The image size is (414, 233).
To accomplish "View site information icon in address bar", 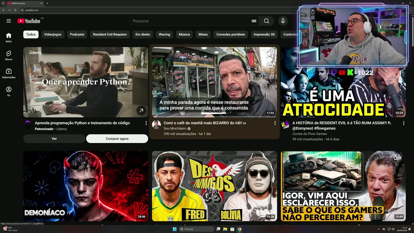I will (22, 10).
